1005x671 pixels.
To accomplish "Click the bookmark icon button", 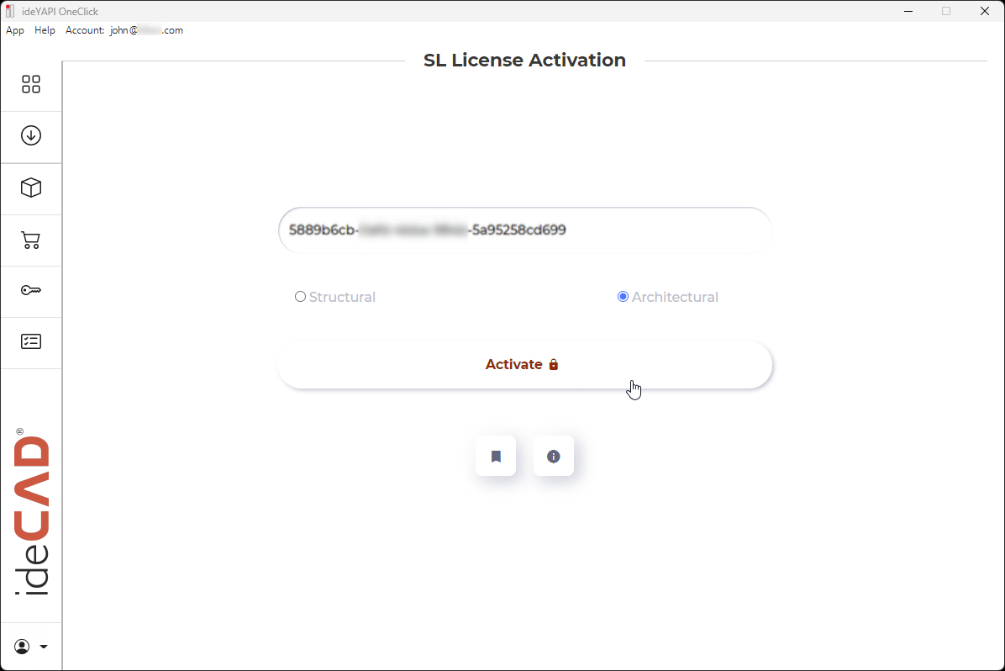I will [496, 456].
